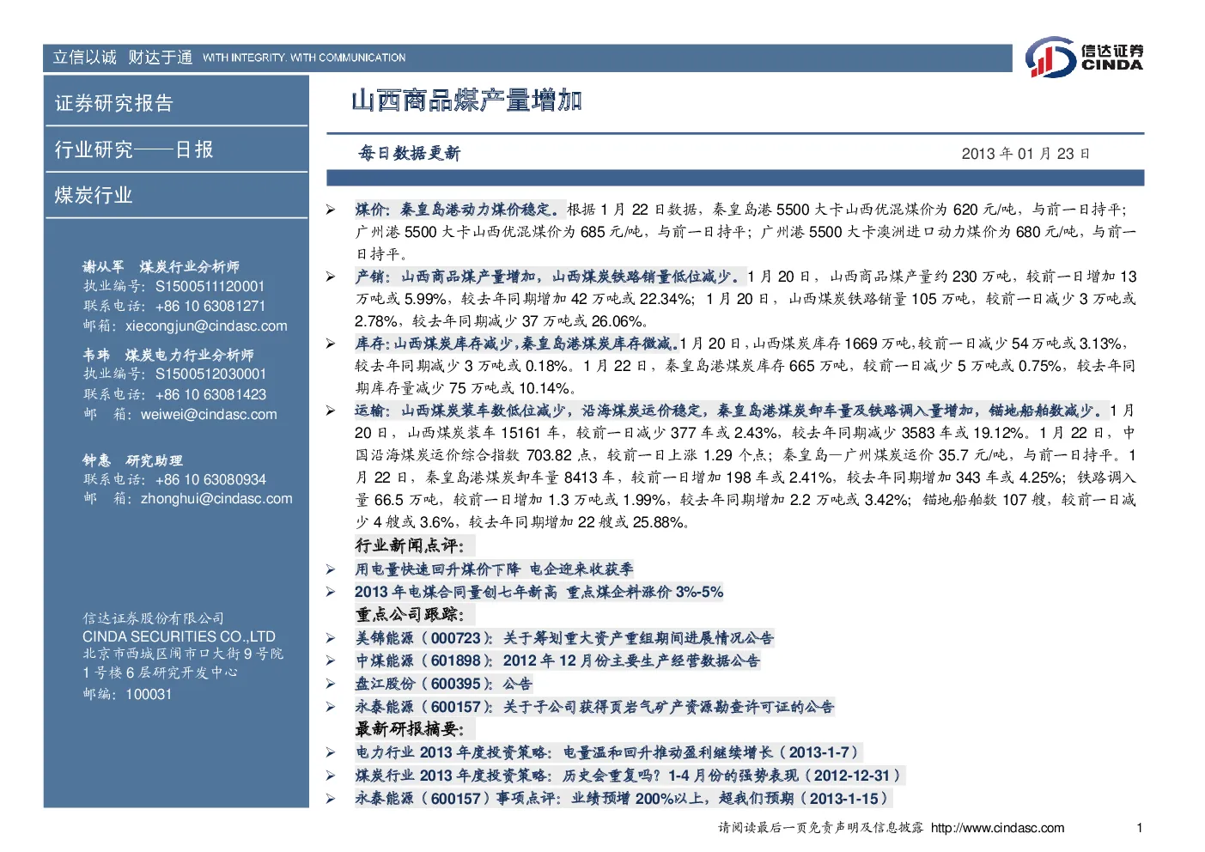Screen dimensions: 1205x852
Task: Click email weiwei@cindasc.com
Action: point(209,415)
